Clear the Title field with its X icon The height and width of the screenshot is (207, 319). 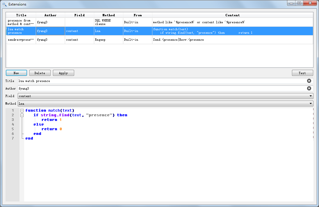[309, 81]
